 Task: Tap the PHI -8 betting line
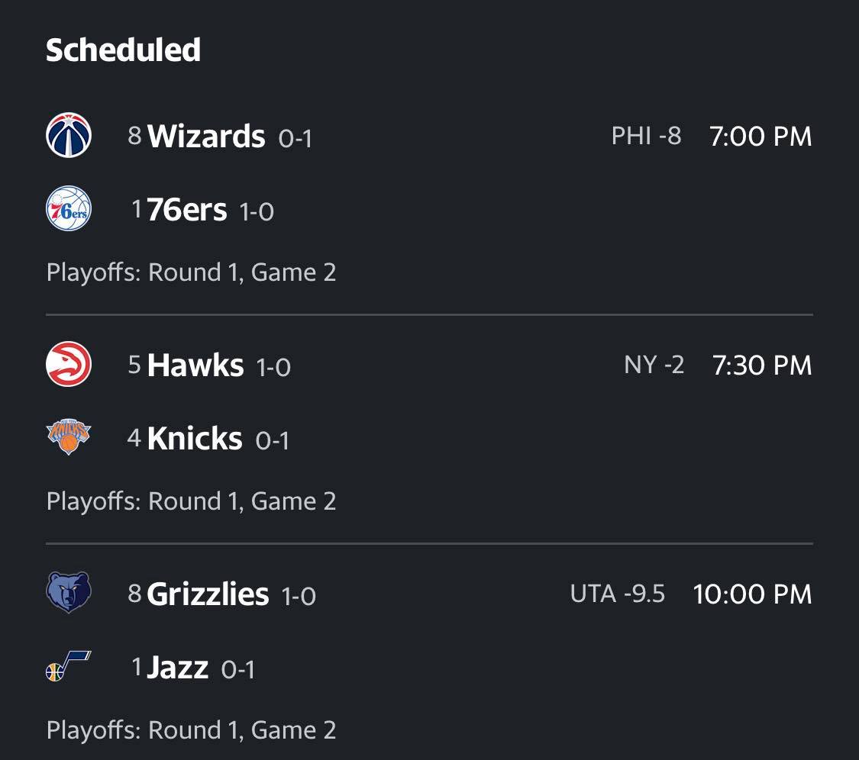pos(647,136)
